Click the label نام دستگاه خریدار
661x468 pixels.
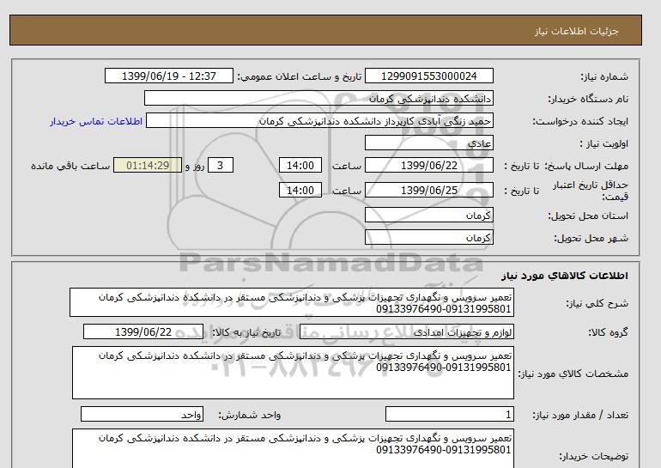click(588, 99)
